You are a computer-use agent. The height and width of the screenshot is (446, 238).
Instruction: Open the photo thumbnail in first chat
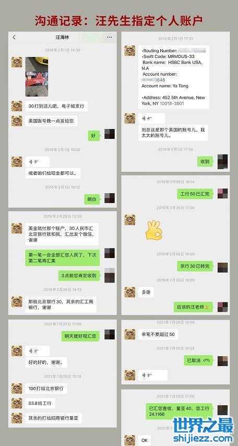[37, 77]
